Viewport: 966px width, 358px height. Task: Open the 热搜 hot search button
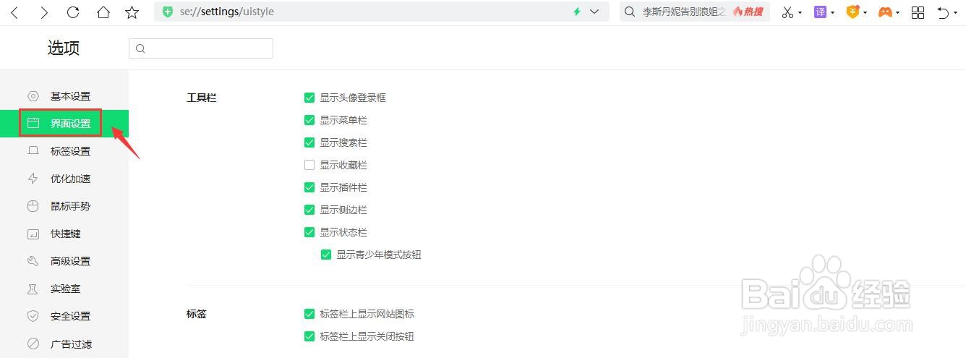748,12
